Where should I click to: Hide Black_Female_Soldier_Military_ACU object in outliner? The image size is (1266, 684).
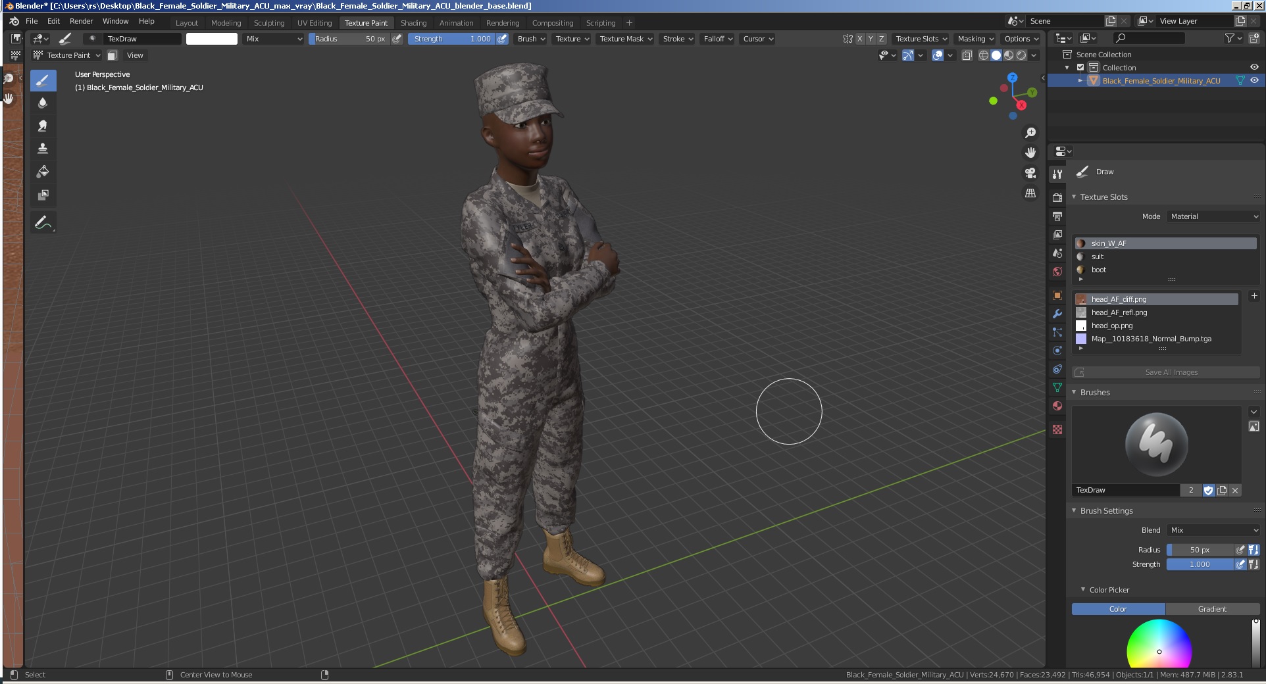click(1254, 80)
